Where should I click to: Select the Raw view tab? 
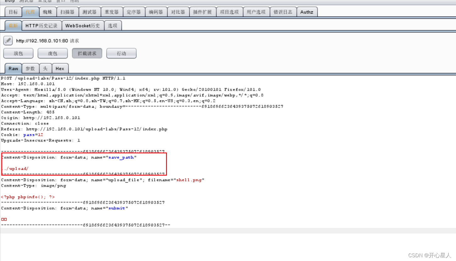(x=13, y=68)
